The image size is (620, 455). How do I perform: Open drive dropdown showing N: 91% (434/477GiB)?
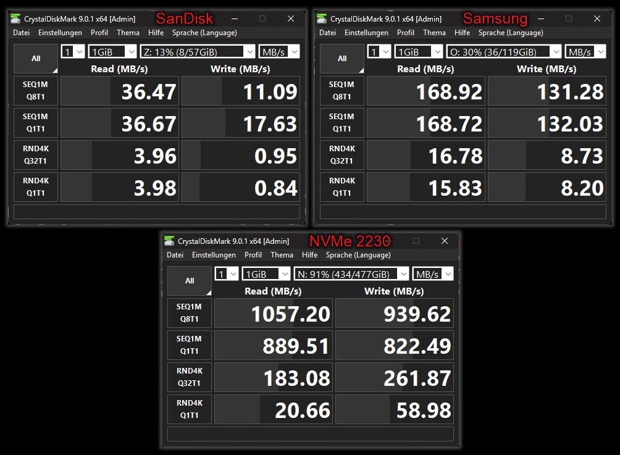(x=351, y=273)
